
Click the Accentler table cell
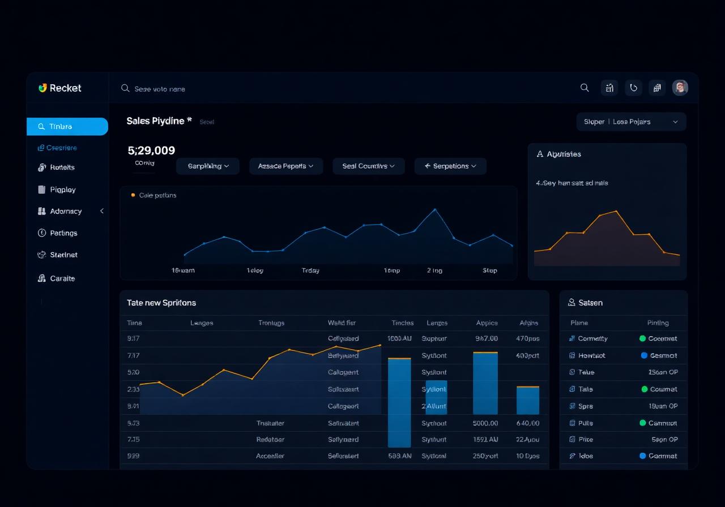click(270, 456)
